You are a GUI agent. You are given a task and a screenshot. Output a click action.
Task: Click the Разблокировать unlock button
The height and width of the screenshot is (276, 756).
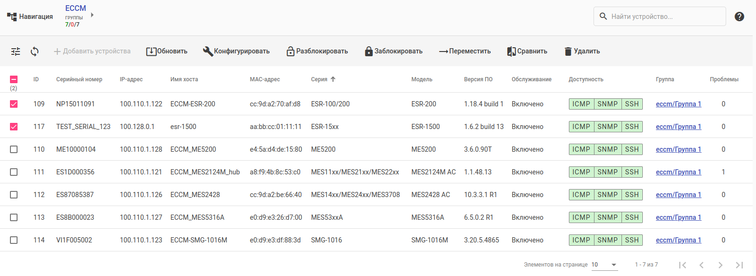tap(317, 52)
